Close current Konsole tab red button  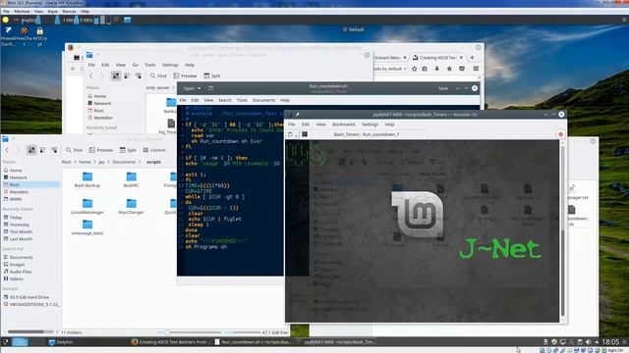tap(561, 134)
